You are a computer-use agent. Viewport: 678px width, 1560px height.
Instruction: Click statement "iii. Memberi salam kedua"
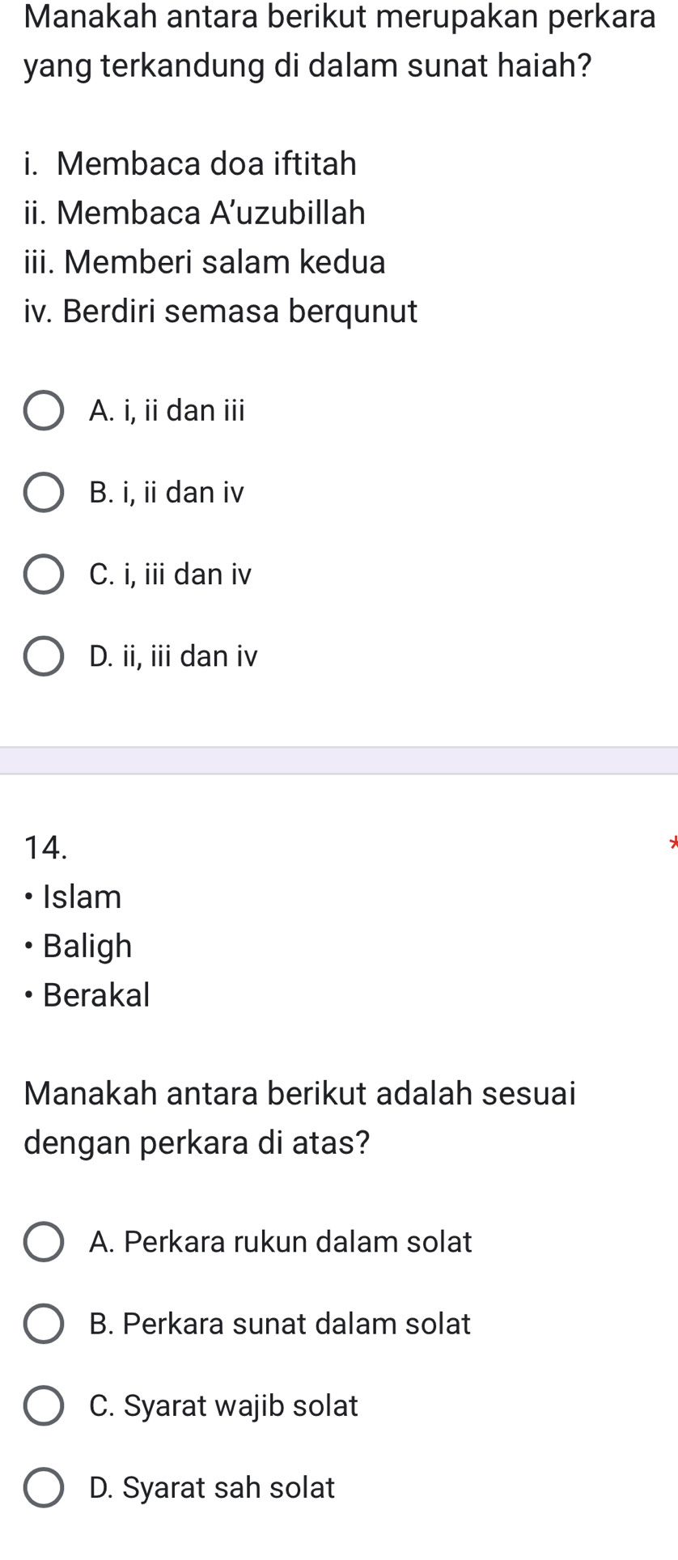point(206,262)
